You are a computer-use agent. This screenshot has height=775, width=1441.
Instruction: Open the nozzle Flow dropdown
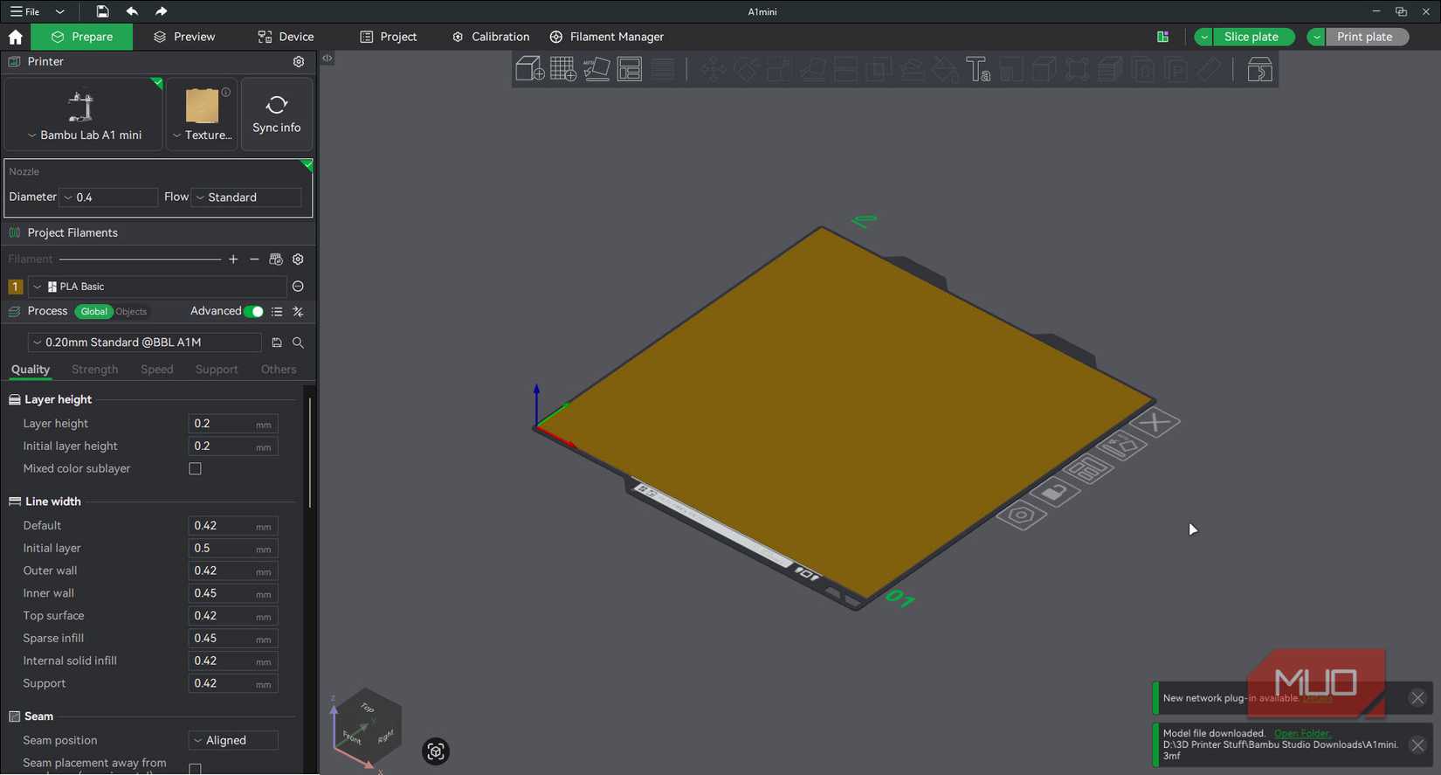(246, 197)
